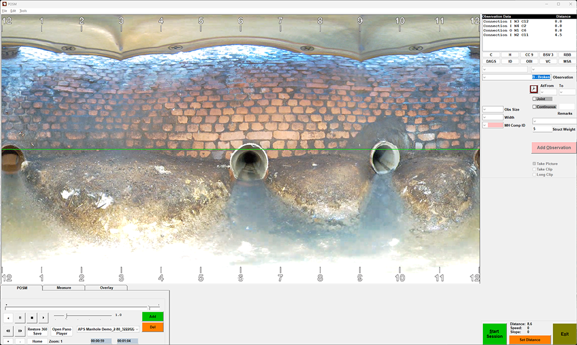
Task: Click the Struct Weight input field
Action: point(542,129)
